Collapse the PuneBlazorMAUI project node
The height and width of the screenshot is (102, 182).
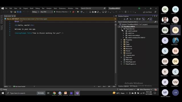[x=119, y=27]
